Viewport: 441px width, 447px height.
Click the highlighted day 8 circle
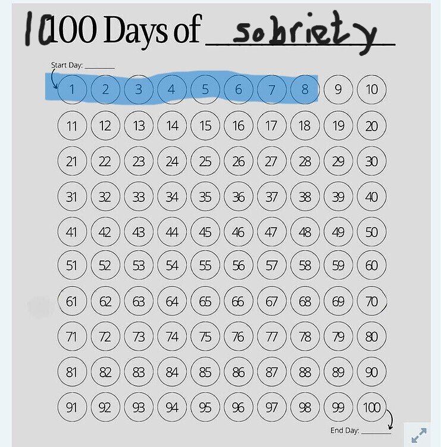305,90
